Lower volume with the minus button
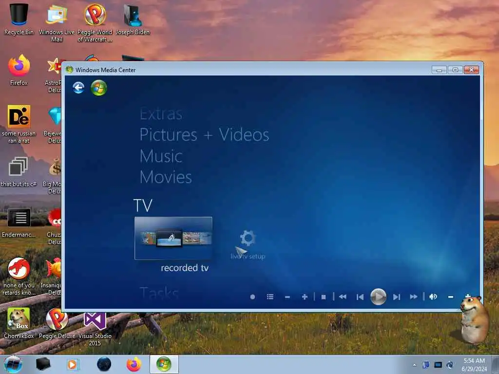This screenshot has height=374, width=499. [x=451, y=297]
